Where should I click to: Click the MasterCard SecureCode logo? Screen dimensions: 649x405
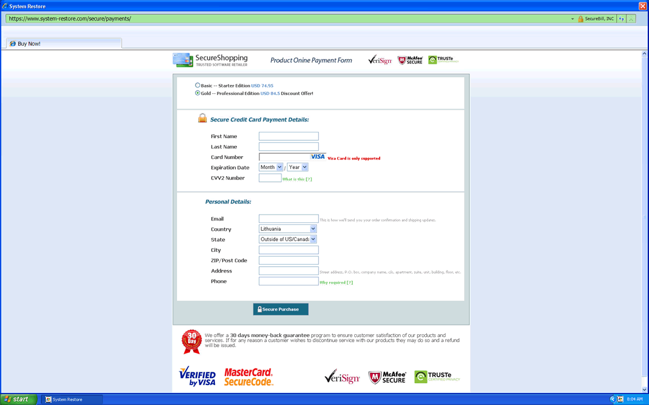coord(249,377)
